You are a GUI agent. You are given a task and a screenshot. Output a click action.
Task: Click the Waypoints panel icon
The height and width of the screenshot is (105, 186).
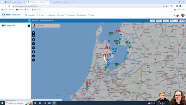click(x=4, y=26)
